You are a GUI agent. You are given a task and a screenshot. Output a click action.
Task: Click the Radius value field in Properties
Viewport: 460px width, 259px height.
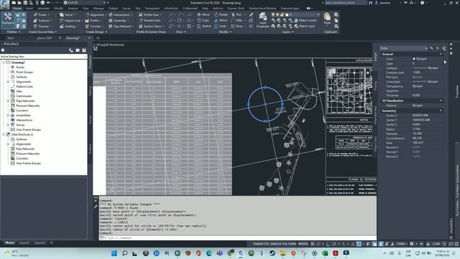click(427, 129)
